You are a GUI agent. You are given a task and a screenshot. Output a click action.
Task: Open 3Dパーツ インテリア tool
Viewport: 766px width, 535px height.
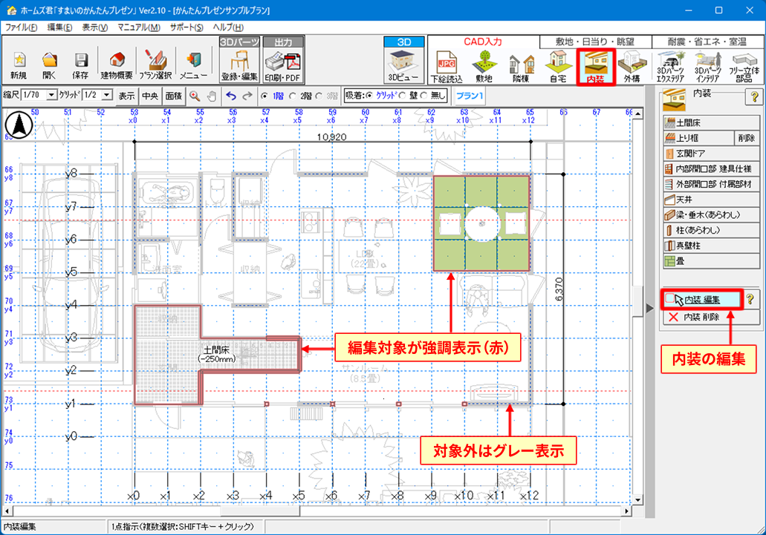tap(707, 68)
